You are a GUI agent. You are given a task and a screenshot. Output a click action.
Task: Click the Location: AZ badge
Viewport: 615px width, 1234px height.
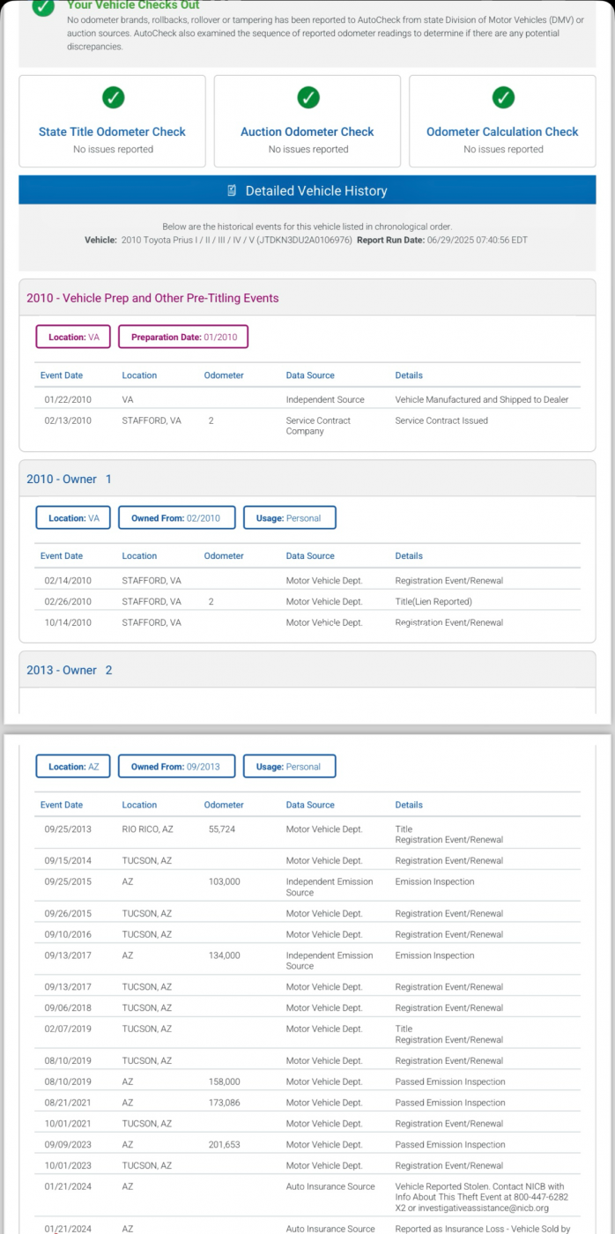pos(73,767)
